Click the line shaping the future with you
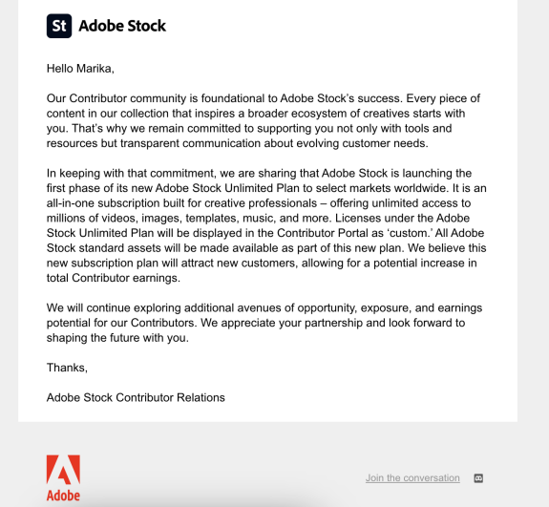 click(x=117, y=338)
